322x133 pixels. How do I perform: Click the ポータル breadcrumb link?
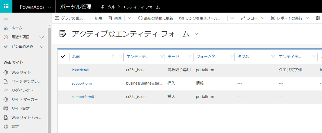(x=108, y=7)
